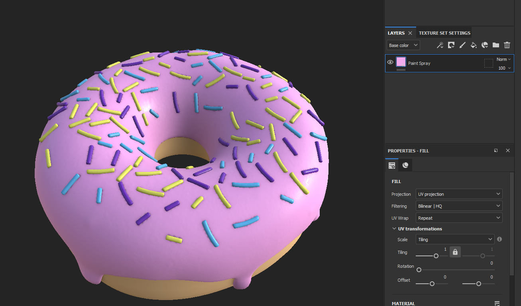Create a new folder in Layers panel
Screen dimensions: 521x306
[496, 45]
